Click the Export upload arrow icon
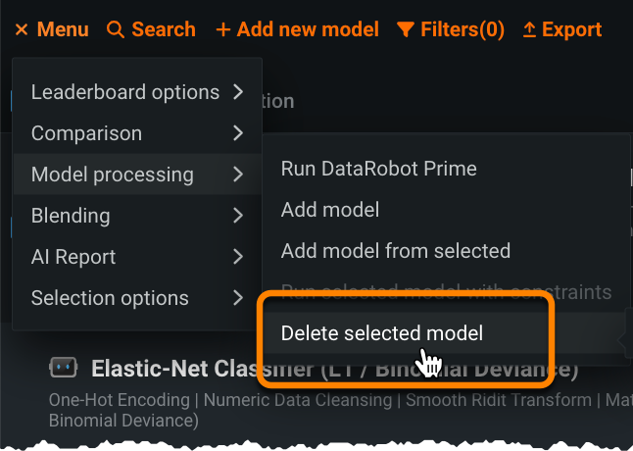The width and height of the screenshot is (633, 451). [530, 30]
